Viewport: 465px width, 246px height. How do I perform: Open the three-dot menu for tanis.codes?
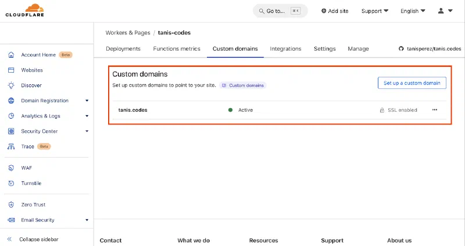point(434,110)
